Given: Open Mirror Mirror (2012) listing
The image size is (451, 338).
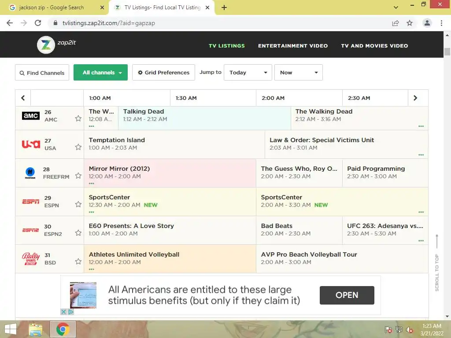Looking at the screenshot, I should click(x=170, y=173).
